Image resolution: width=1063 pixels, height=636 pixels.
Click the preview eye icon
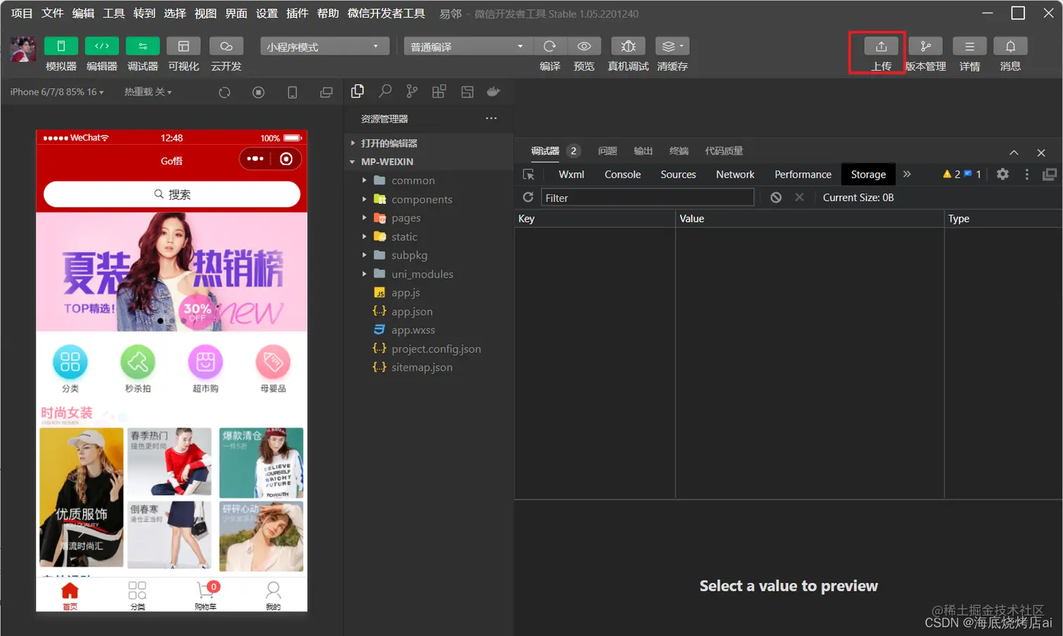pyautogui.click(x=584, y=46)
